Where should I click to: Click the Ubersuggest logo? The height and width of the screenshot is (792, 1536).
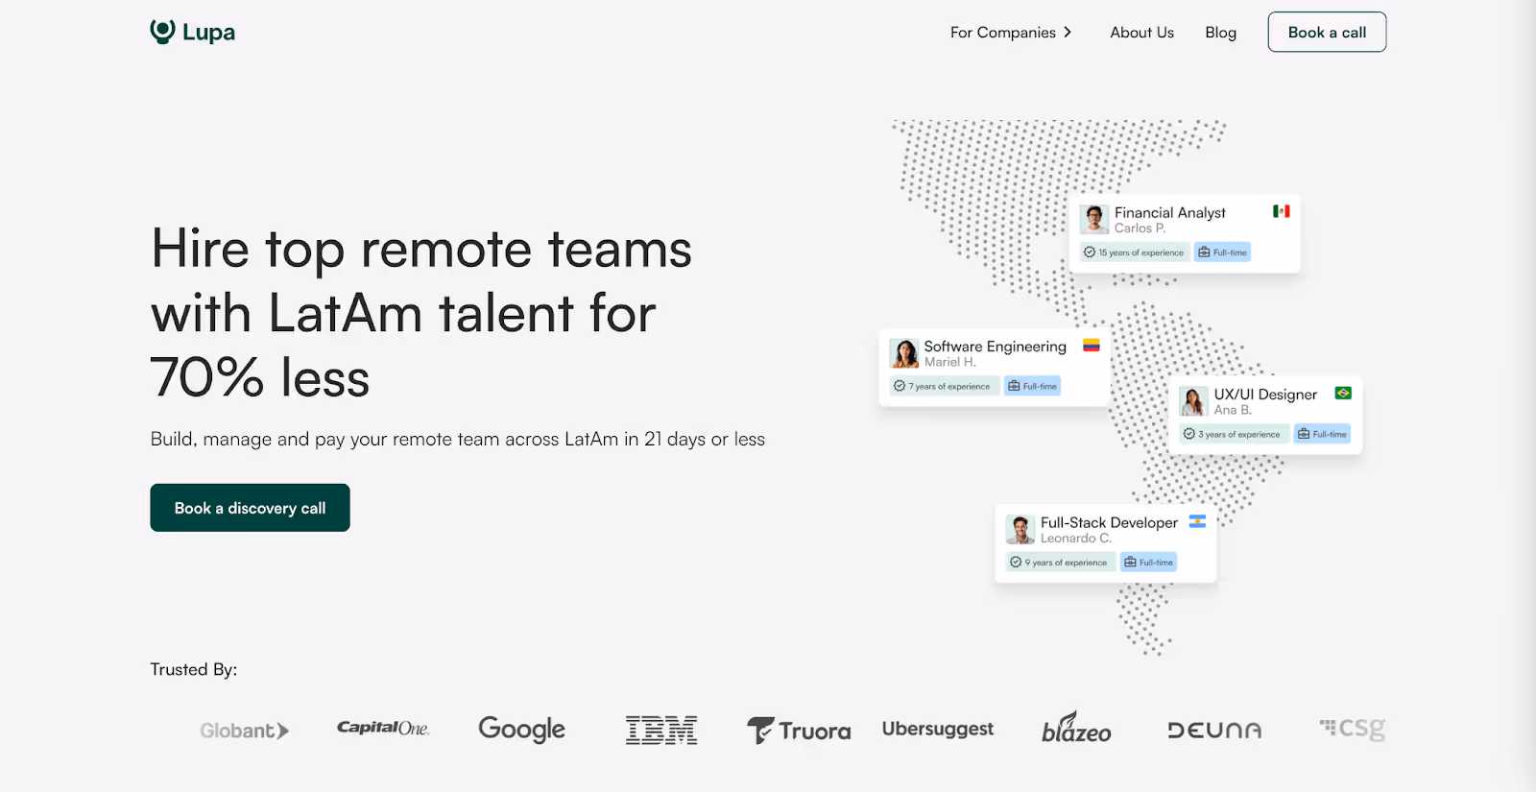938,729
